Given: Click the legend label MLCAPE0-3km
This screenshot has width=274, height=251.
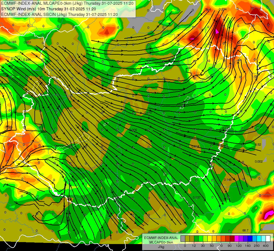Looking at the screenshot, I should 161,242.
